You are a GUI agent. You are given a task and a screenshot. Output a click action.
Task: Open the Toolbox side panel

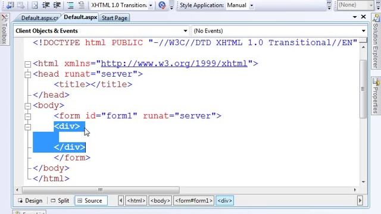click(4, 29)
